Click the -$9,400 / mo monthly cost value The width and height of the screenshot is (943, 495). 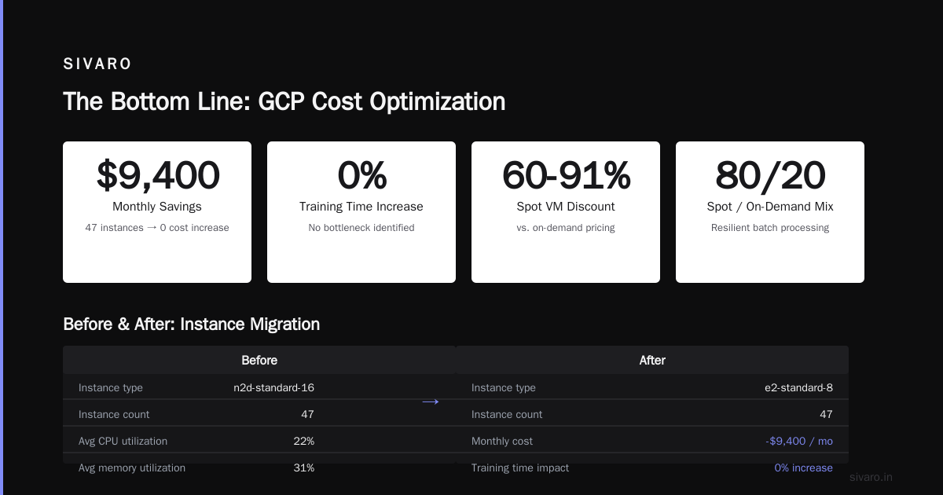pos(799,441)
